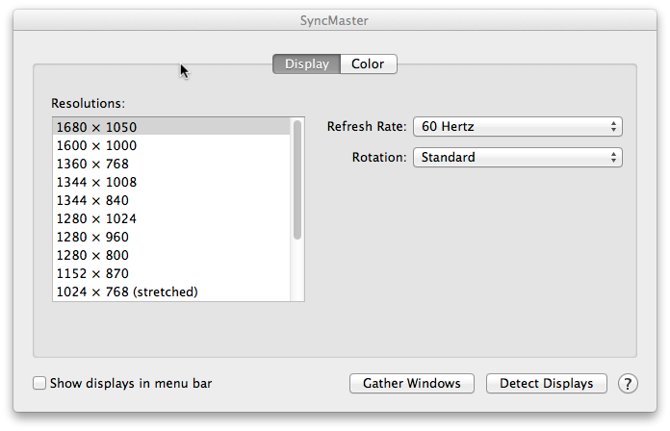The image size is (670, 431).
Task: Pick the 1344 × 1008 resolution
Action: [x=171, y=182]
